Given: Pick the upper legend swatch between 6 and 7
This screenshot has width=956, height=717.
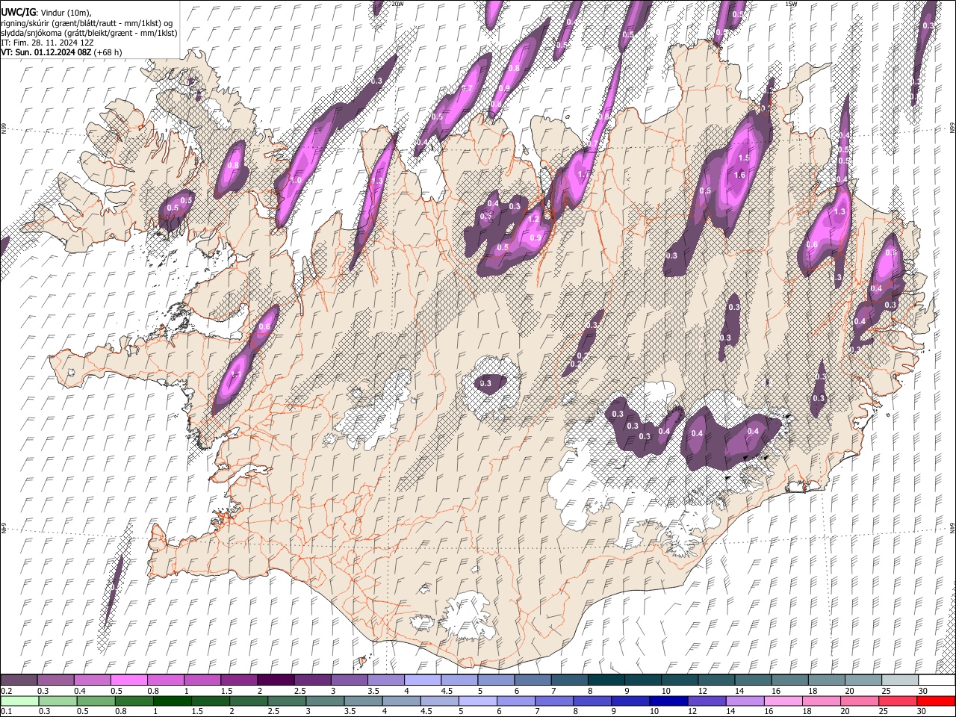Looking at the screenshot, I should pos(533,680).
